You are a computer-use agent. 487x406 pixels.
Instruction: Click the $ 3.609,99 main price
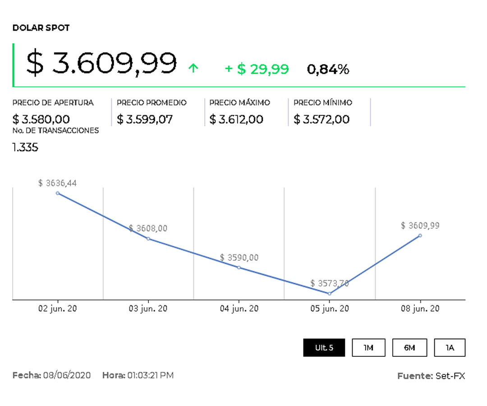point(101,63)
